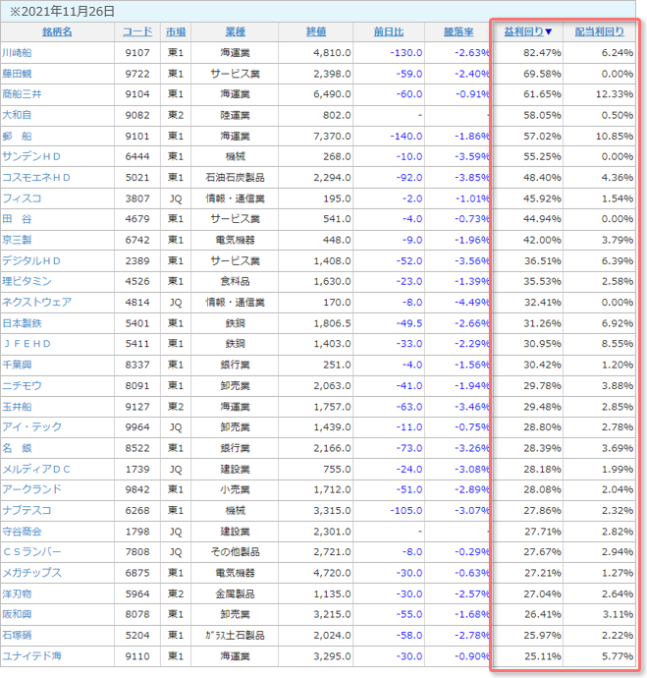Select industry cell 金属製品
Screen dimensions: 647x678
tap(235, 594)
